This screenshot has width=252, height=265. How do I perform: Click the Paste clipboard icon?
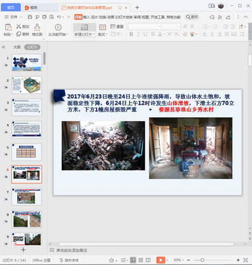tap(9, 27)
